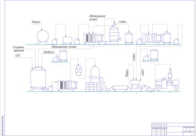Click the syrup storage tank above Сироп
Screen dimensions: 196x136
[x=154, y=55]
